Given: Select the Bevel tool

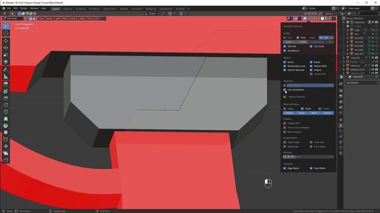Looking at the screenshot, I should [6, 98].
